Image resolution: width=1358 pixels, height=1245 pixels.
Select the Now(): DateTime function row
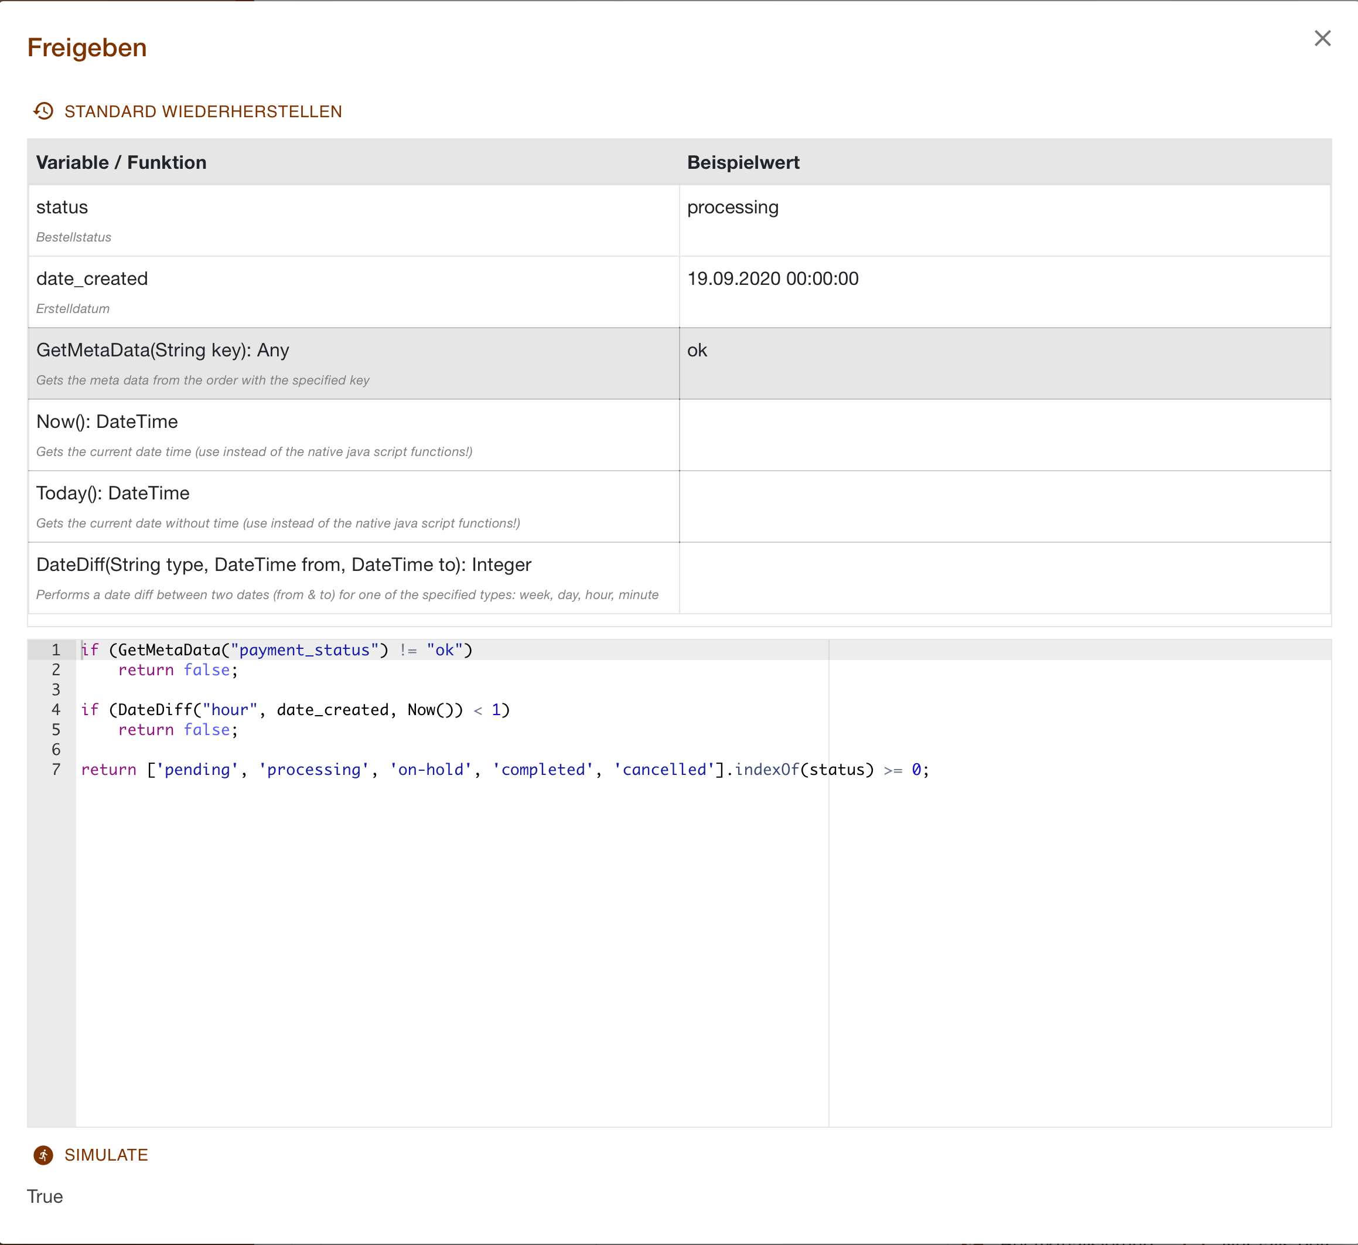pos(679,435)
